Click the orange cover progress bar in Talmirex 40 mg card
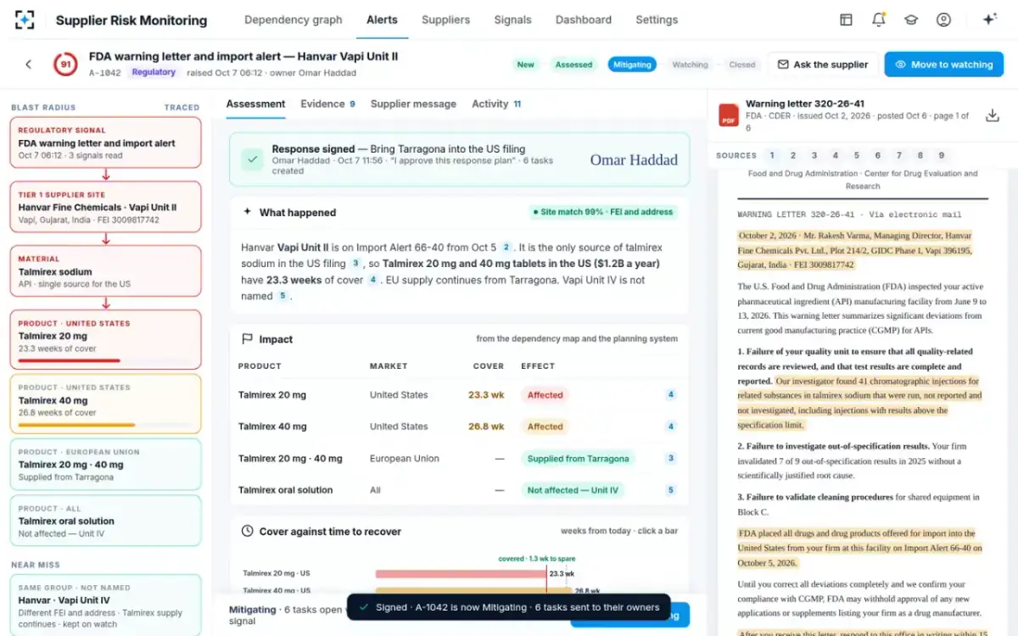This screenshot has width=1018, height=636. (77, 425)
